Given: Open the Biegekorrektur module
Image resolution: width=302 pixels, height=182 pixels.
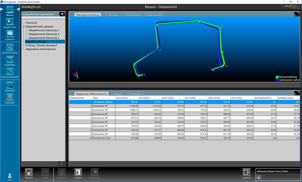Looking at the screenshot, I should tap(10, 22).
